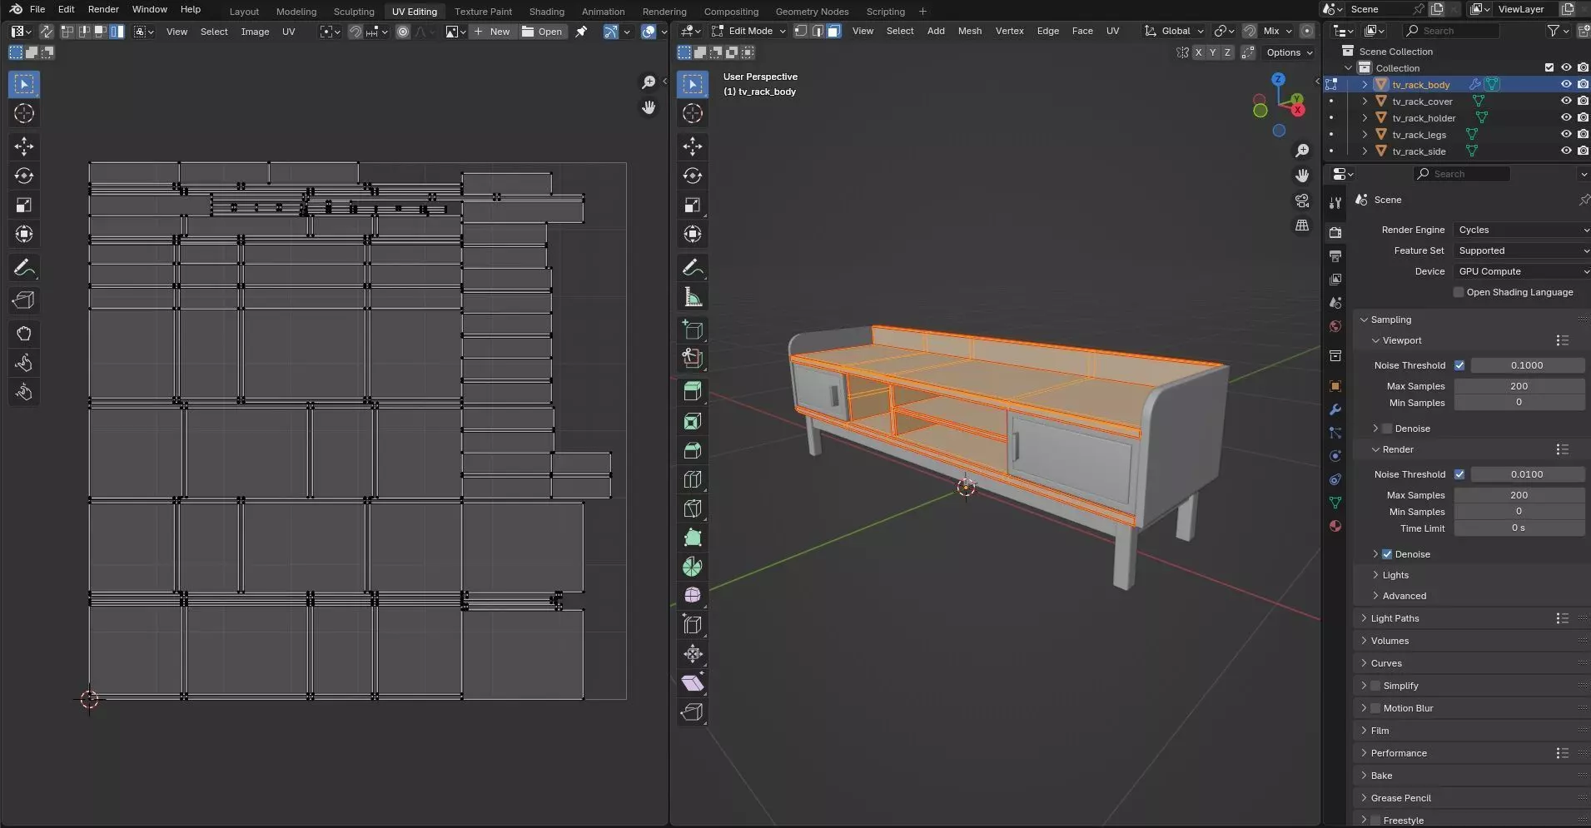This screenshot has width=1591, height=828.
Task: Select the Rip Region tool in 3D viewport
Action: pyautogui.click(x=693, y=712)
